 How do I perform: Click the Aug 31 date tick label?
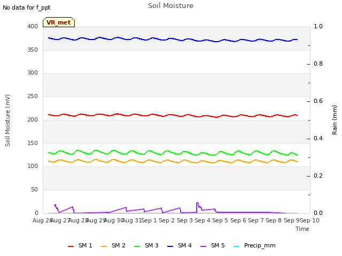click(x=132, y=221)
